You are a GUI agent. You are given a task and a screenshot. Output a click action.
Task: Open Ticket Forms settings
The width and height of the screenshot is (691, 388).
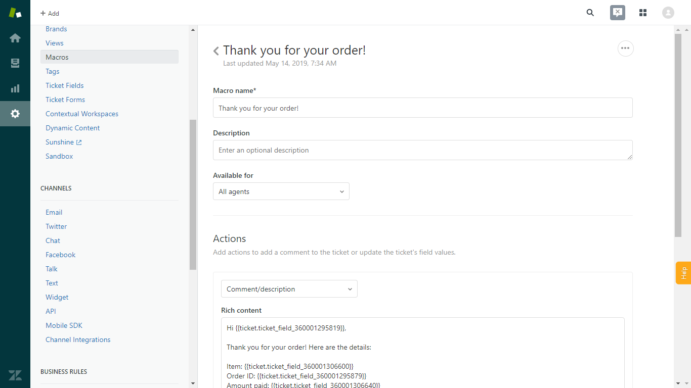coord(65,100)
